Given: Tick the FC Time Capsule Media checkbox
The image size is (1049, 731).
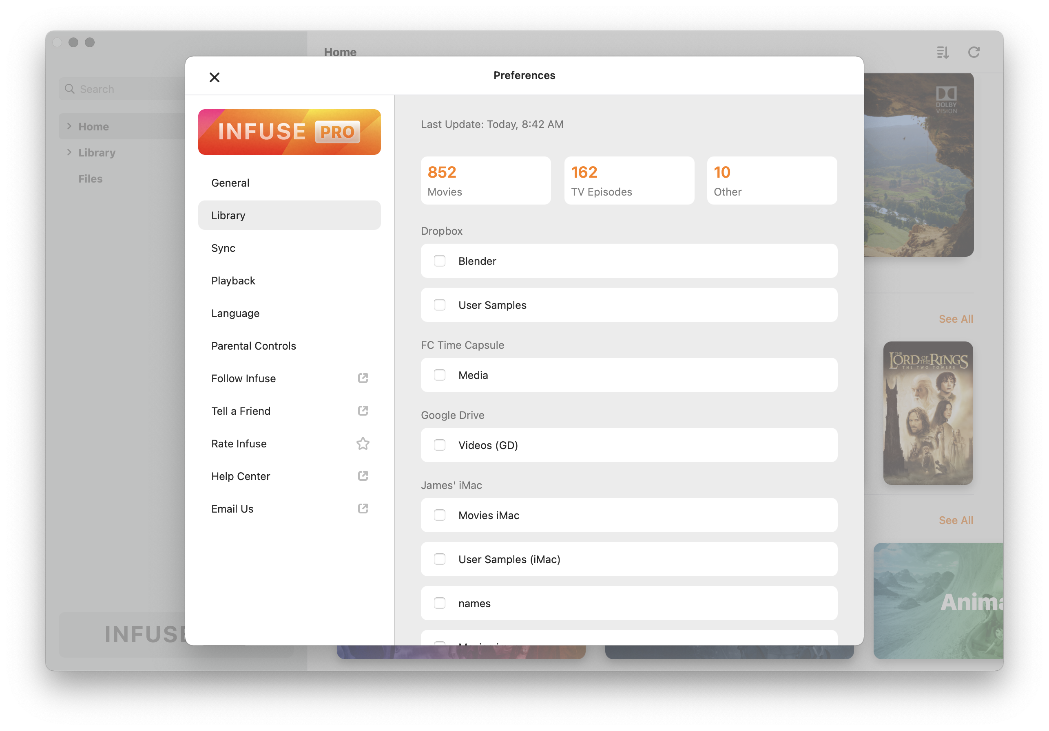Looking at the screenshot, I should (x=440, y=375).
